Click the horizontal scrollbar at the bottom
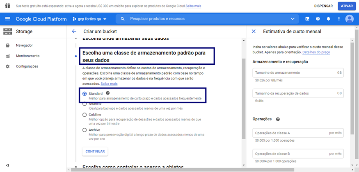Screen dimensions: 359x172 point(182,170)
